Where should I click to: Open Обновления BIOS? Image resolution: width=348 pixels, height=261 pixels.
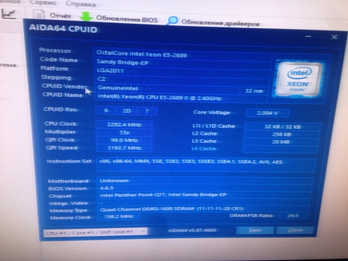[x=126, y=19]
